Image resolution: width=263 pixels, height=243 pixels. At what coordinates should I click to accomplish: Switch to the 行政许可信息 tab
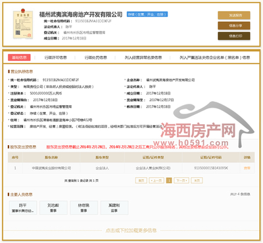tap(56, 58)
